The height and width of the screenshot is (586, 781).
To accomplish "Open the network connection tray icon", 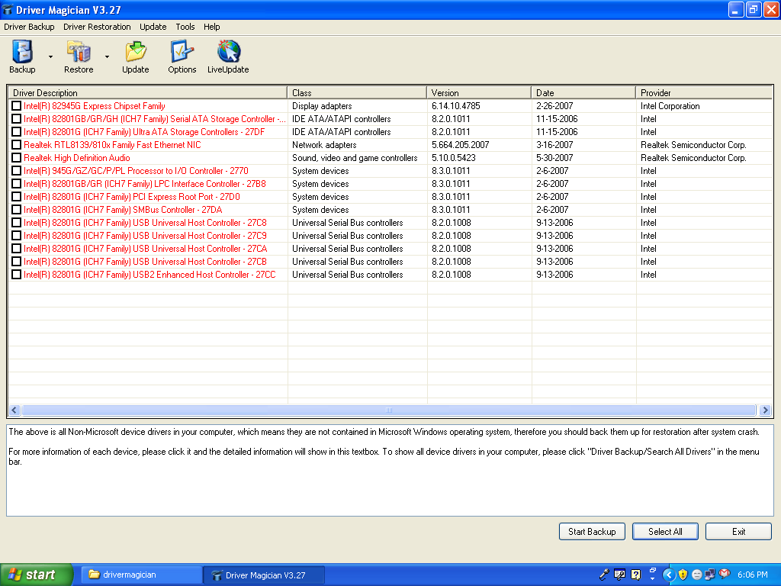I will [x=710, y=575].
